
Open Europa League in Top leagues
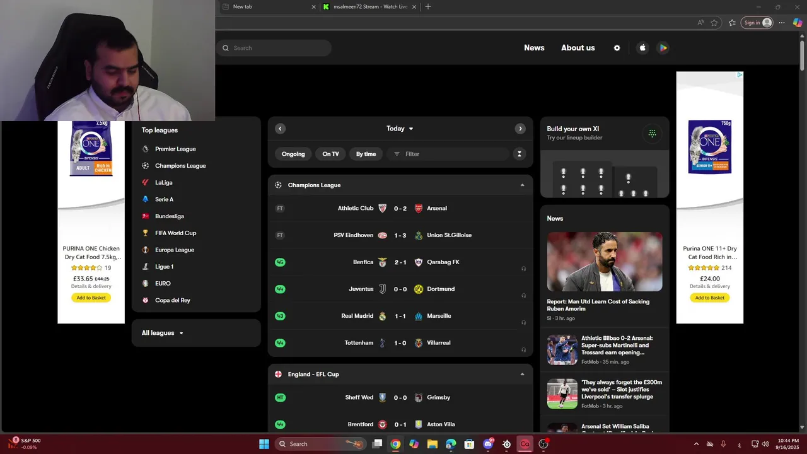pos(175,250)
